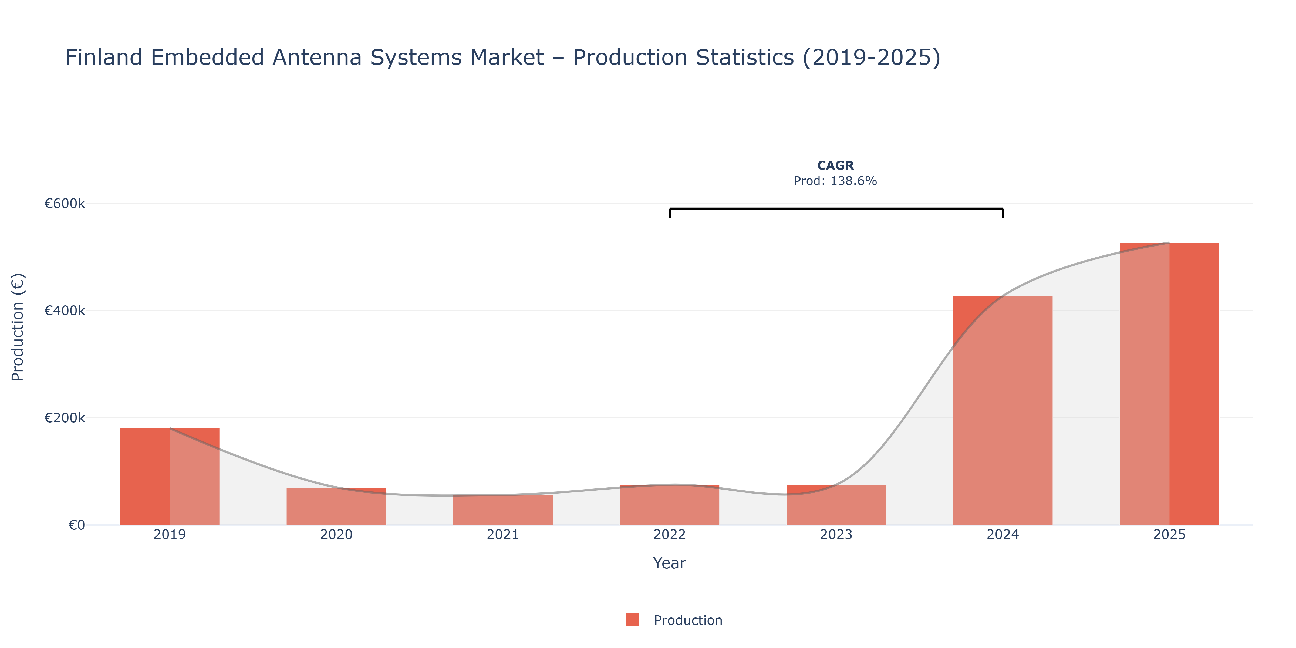Select the 2022 production bar
Image resolution: width=1296 pixels, height=648 pixels.
[x=669, y=505]
